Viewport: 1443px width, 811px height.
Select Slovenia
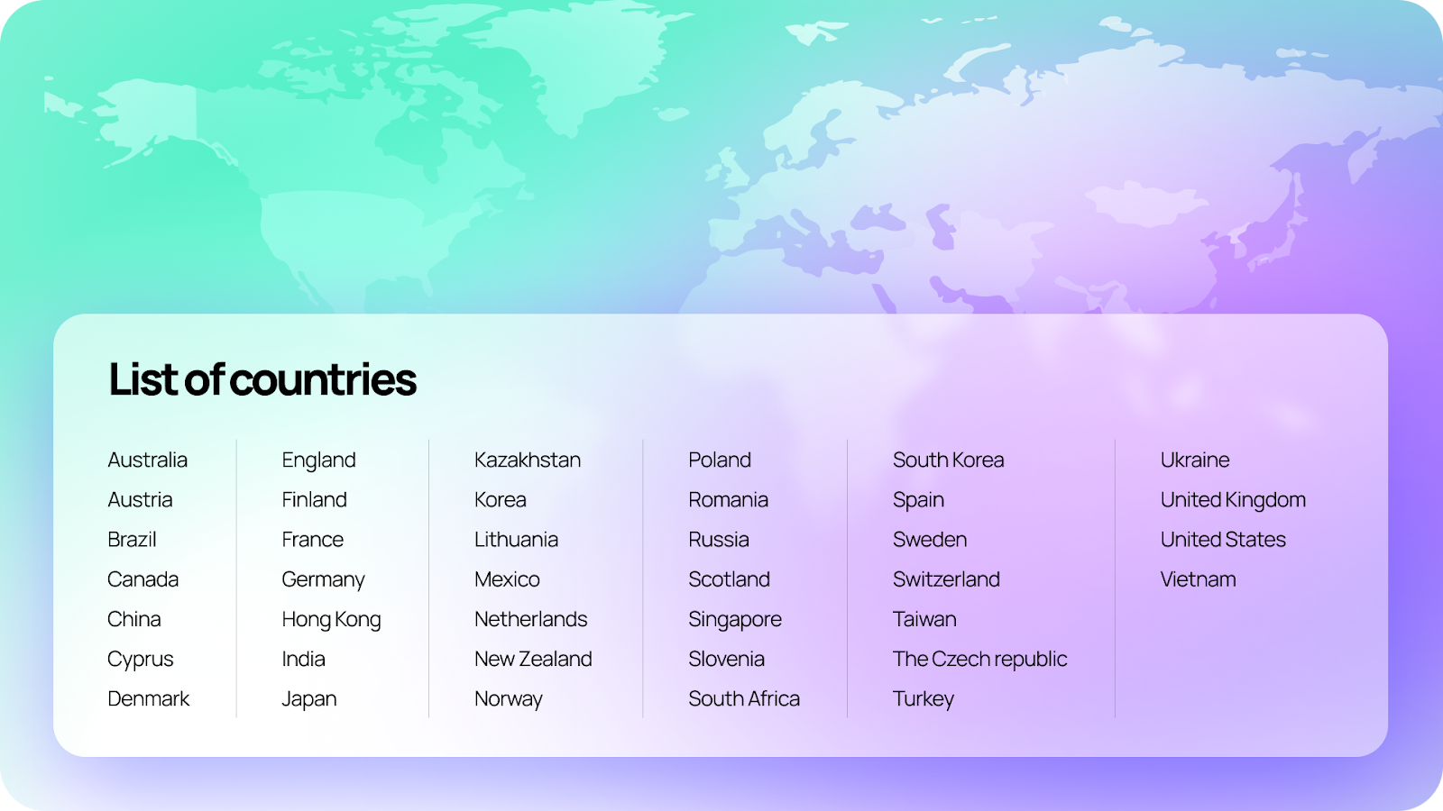click(727, 659)
